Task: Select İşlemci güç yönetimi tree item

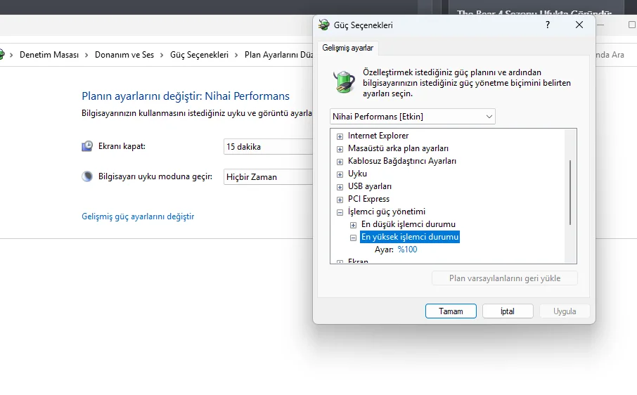Action: 386,212
